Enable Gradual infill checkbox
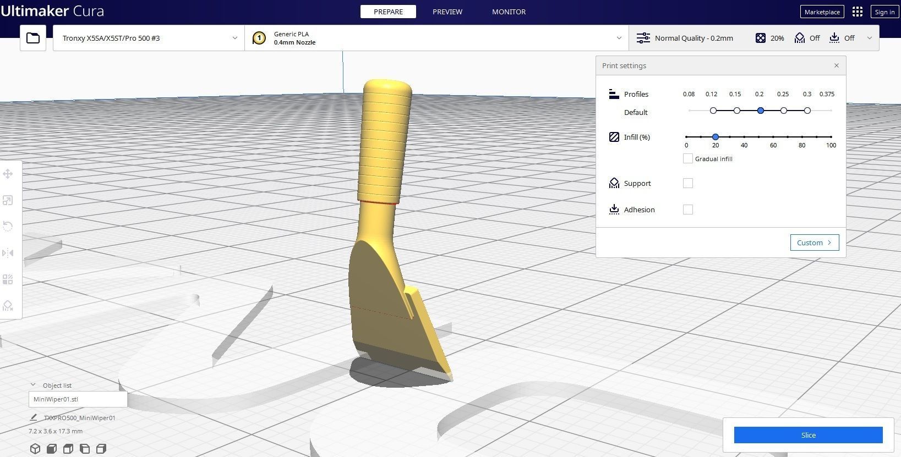The height and width of the screenshot is (457, 901). (x=687, y=158)
